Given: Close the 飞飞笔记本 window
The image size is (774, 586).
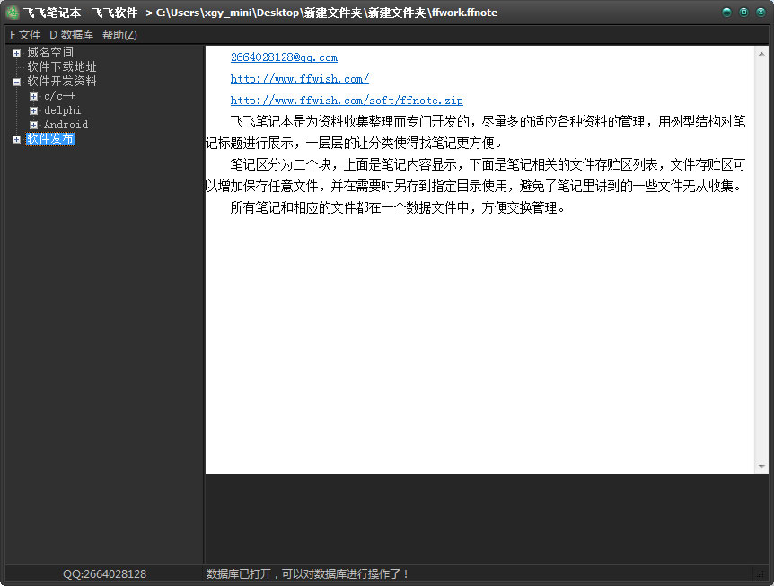Looking at the screenshot, I should [761, 13].
